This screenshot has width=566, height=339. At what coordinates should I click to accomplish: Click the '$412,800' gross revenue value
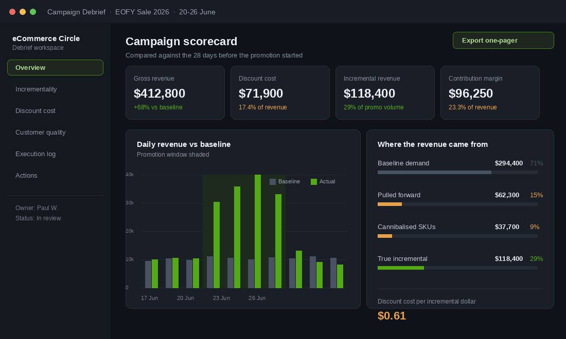160,93
